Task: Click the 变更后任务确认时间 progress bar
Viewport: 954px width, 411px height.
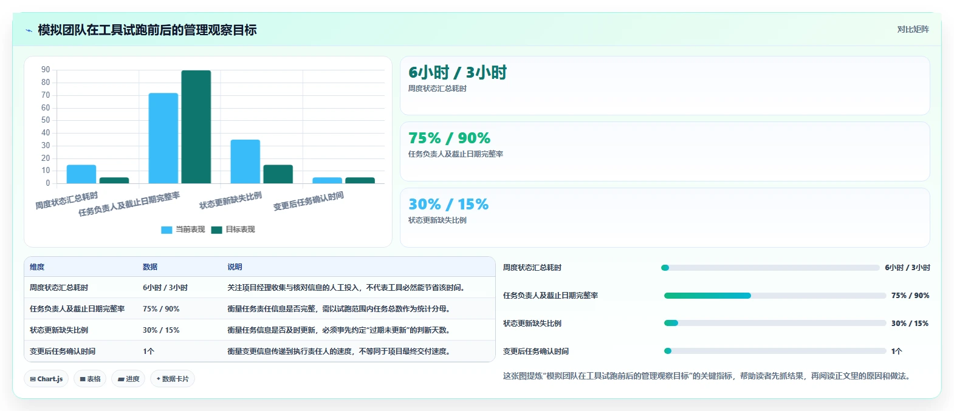Action: click(x=775, y=351)
